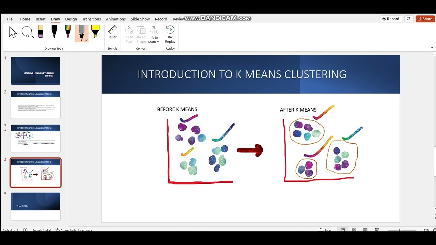This screenshot has width=436, height=245.
Task: Click the animation star under slide 3
Action: [x=5, y=130]
